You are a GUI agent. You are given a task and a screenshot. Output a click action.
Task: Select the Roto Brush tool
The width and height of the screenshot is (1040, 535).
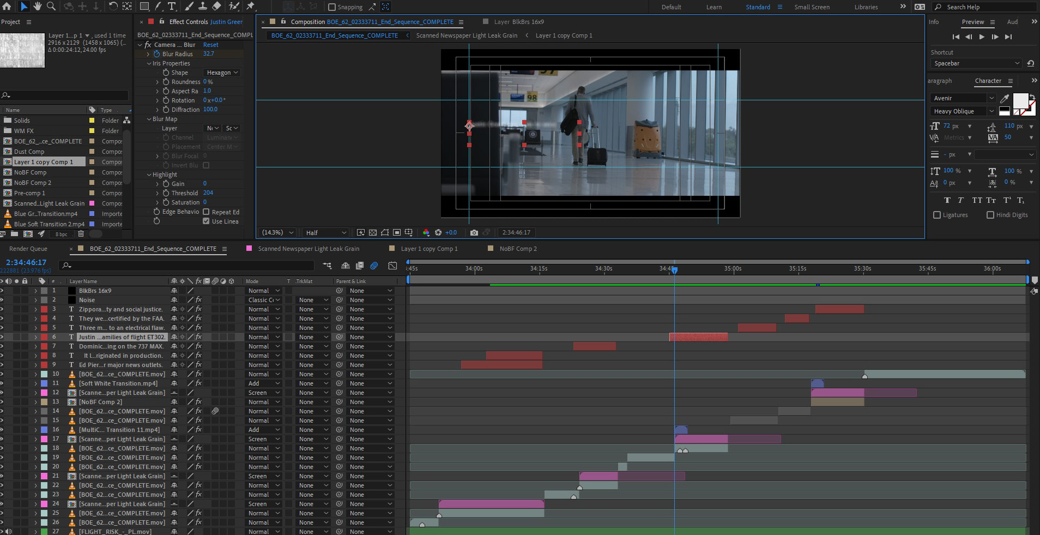coord(234,7)
